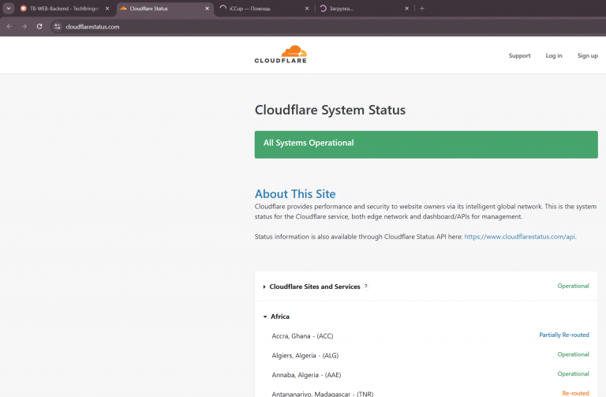Screen dimensions: 606x397
Task: Click Accra, Ghana - (ACC) row
Action: click(426, 335)
